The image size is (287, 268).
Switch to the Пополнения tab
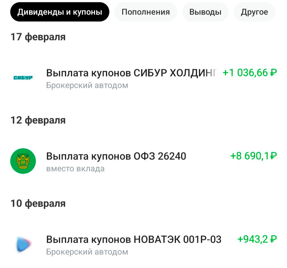(x=145, y=12)
